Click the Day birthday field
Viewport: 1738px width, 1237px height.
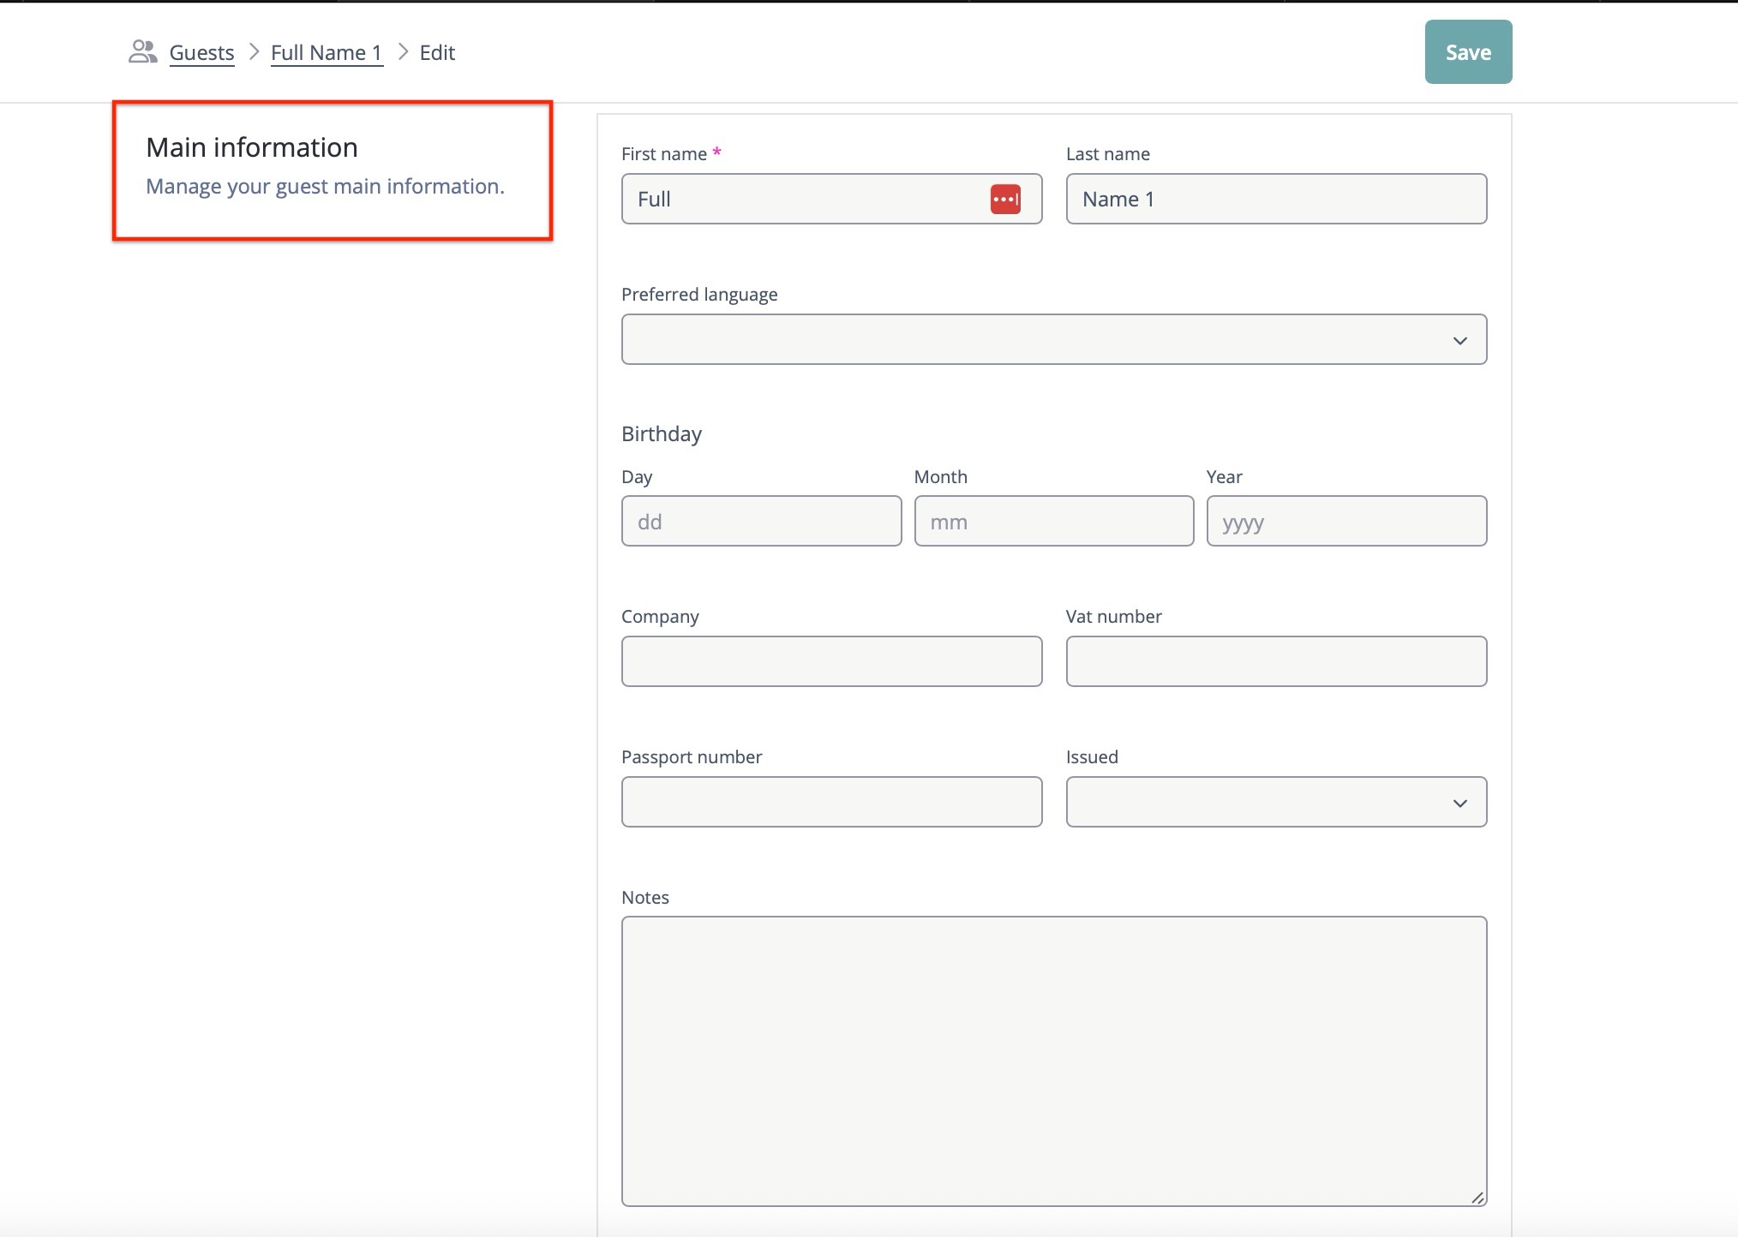pyautogui.click(x=761, y=521)
